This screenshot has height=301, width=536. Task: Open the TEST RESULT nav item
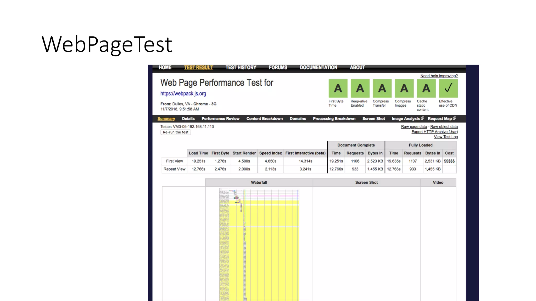(x=198, y=68)
